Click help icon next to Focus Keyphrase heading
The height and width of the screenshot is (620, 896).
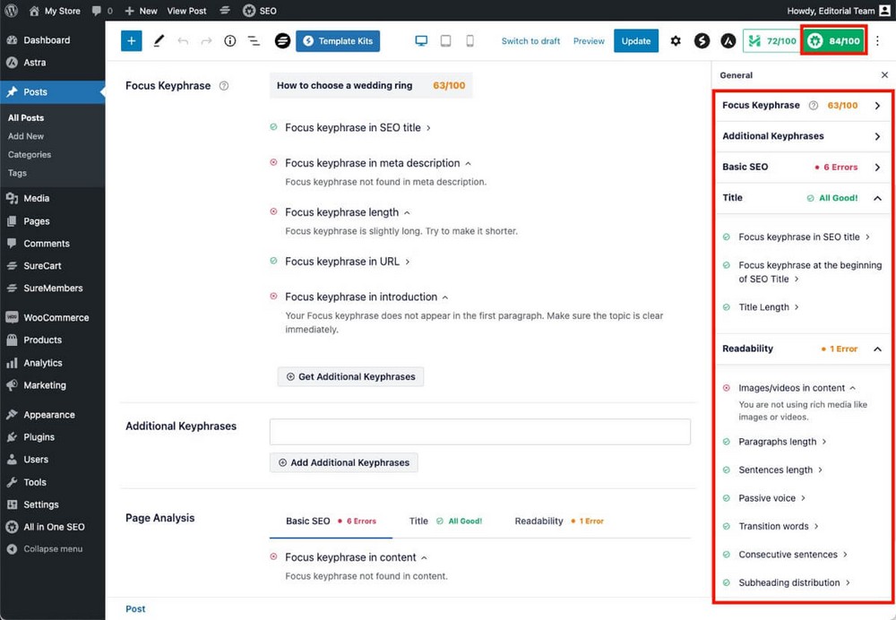[224, 86]
